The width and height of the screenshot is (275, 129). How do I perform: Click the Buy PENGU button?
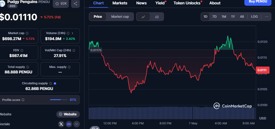point(258,2)
